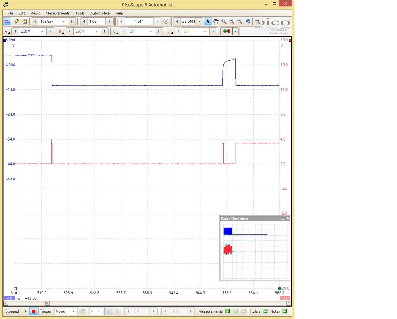Add measurement with green plus icon

point(227,311)
